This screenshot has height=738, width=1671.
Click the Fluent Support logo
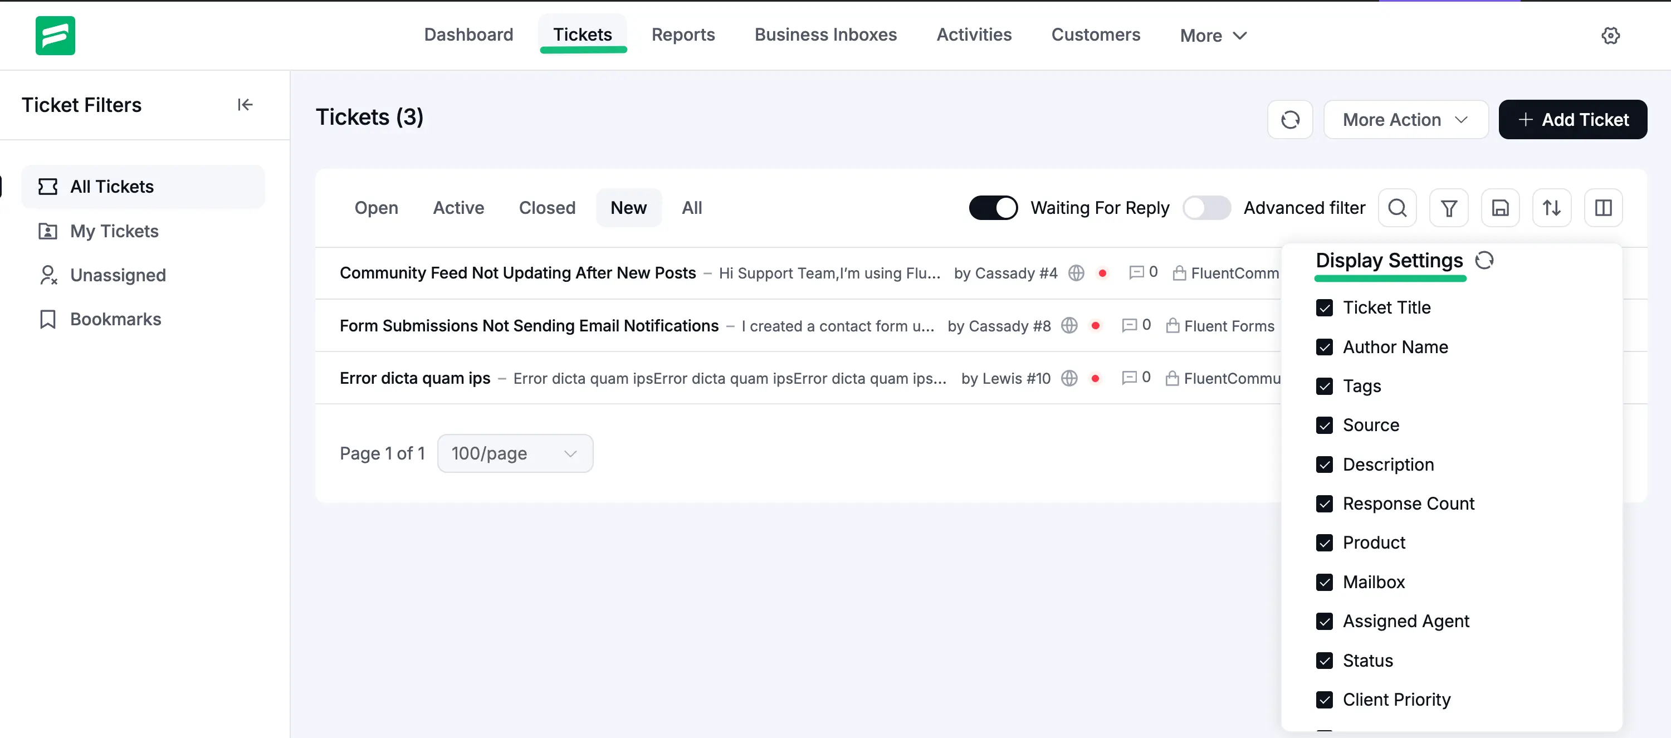[55, 35]
